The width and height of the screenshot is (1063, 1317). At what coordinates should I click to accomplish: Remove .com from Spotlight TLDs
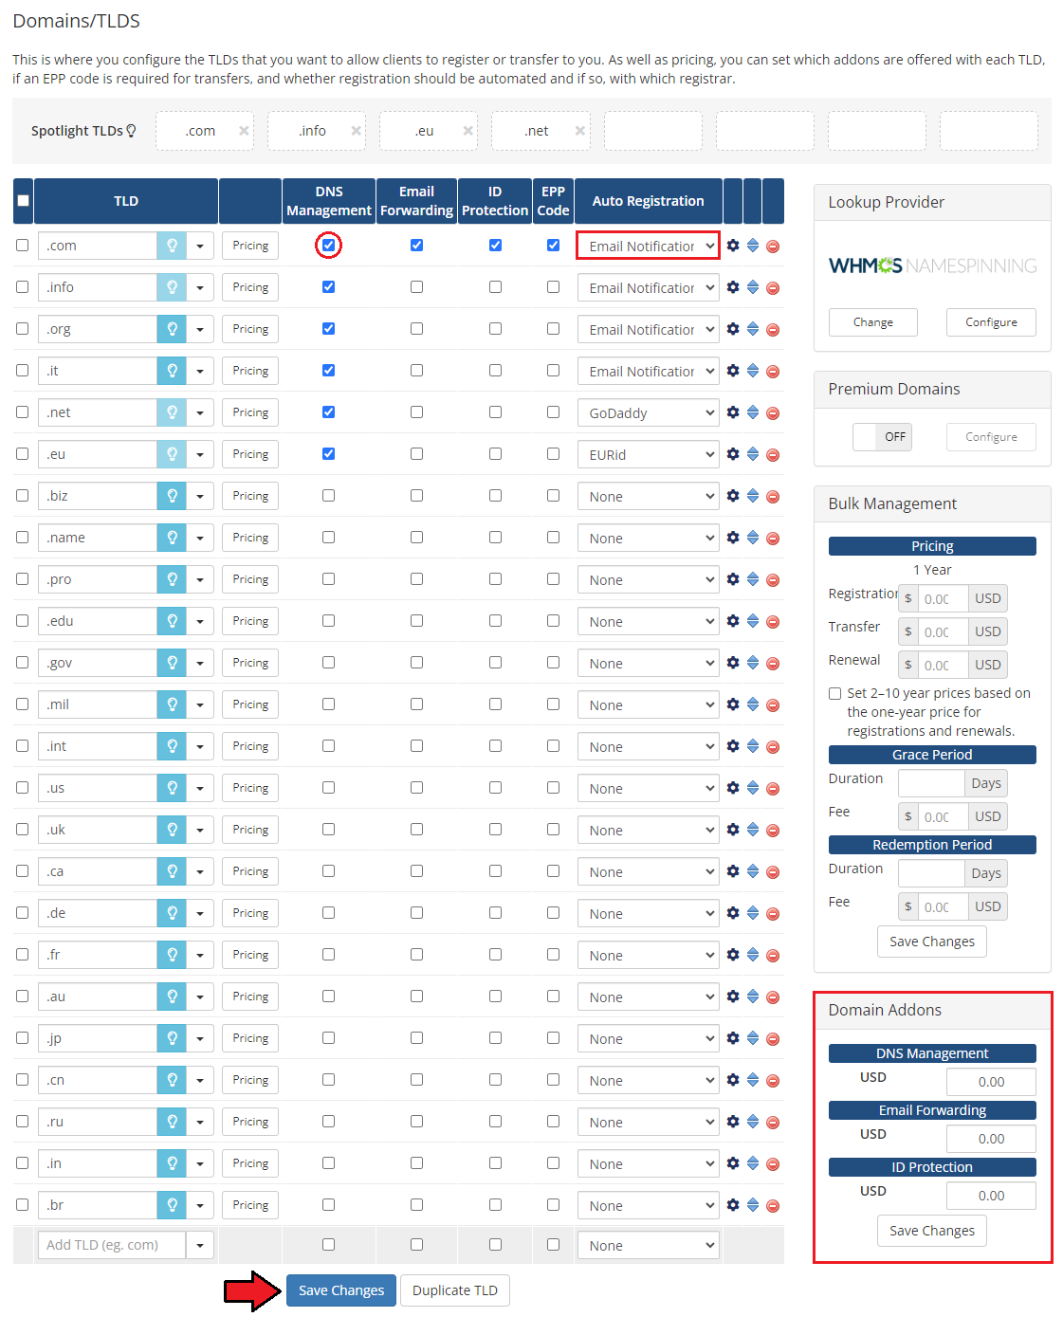(244, 131)
